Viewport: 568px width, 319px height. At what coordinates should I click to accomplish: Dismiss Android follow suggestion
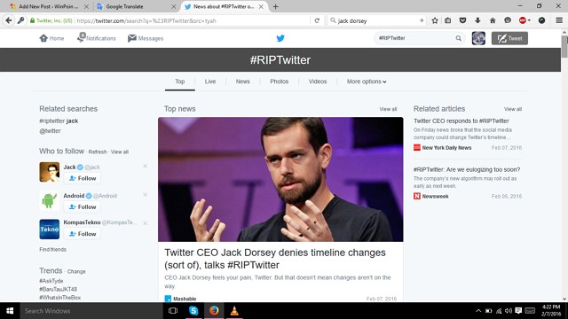[x=145, y=195]
